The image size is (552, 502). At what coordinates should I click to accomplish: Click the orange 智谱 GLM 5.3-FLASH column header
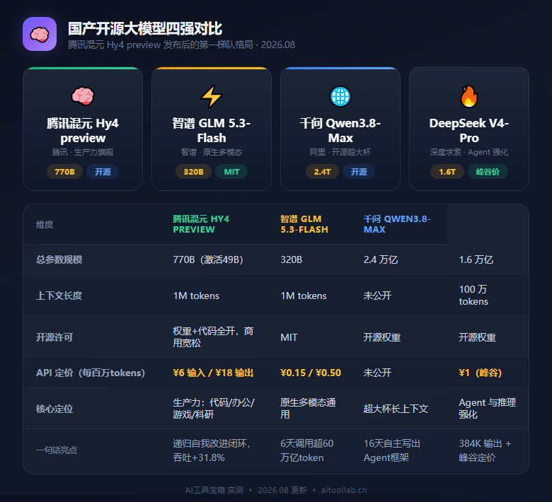(304, 224)
